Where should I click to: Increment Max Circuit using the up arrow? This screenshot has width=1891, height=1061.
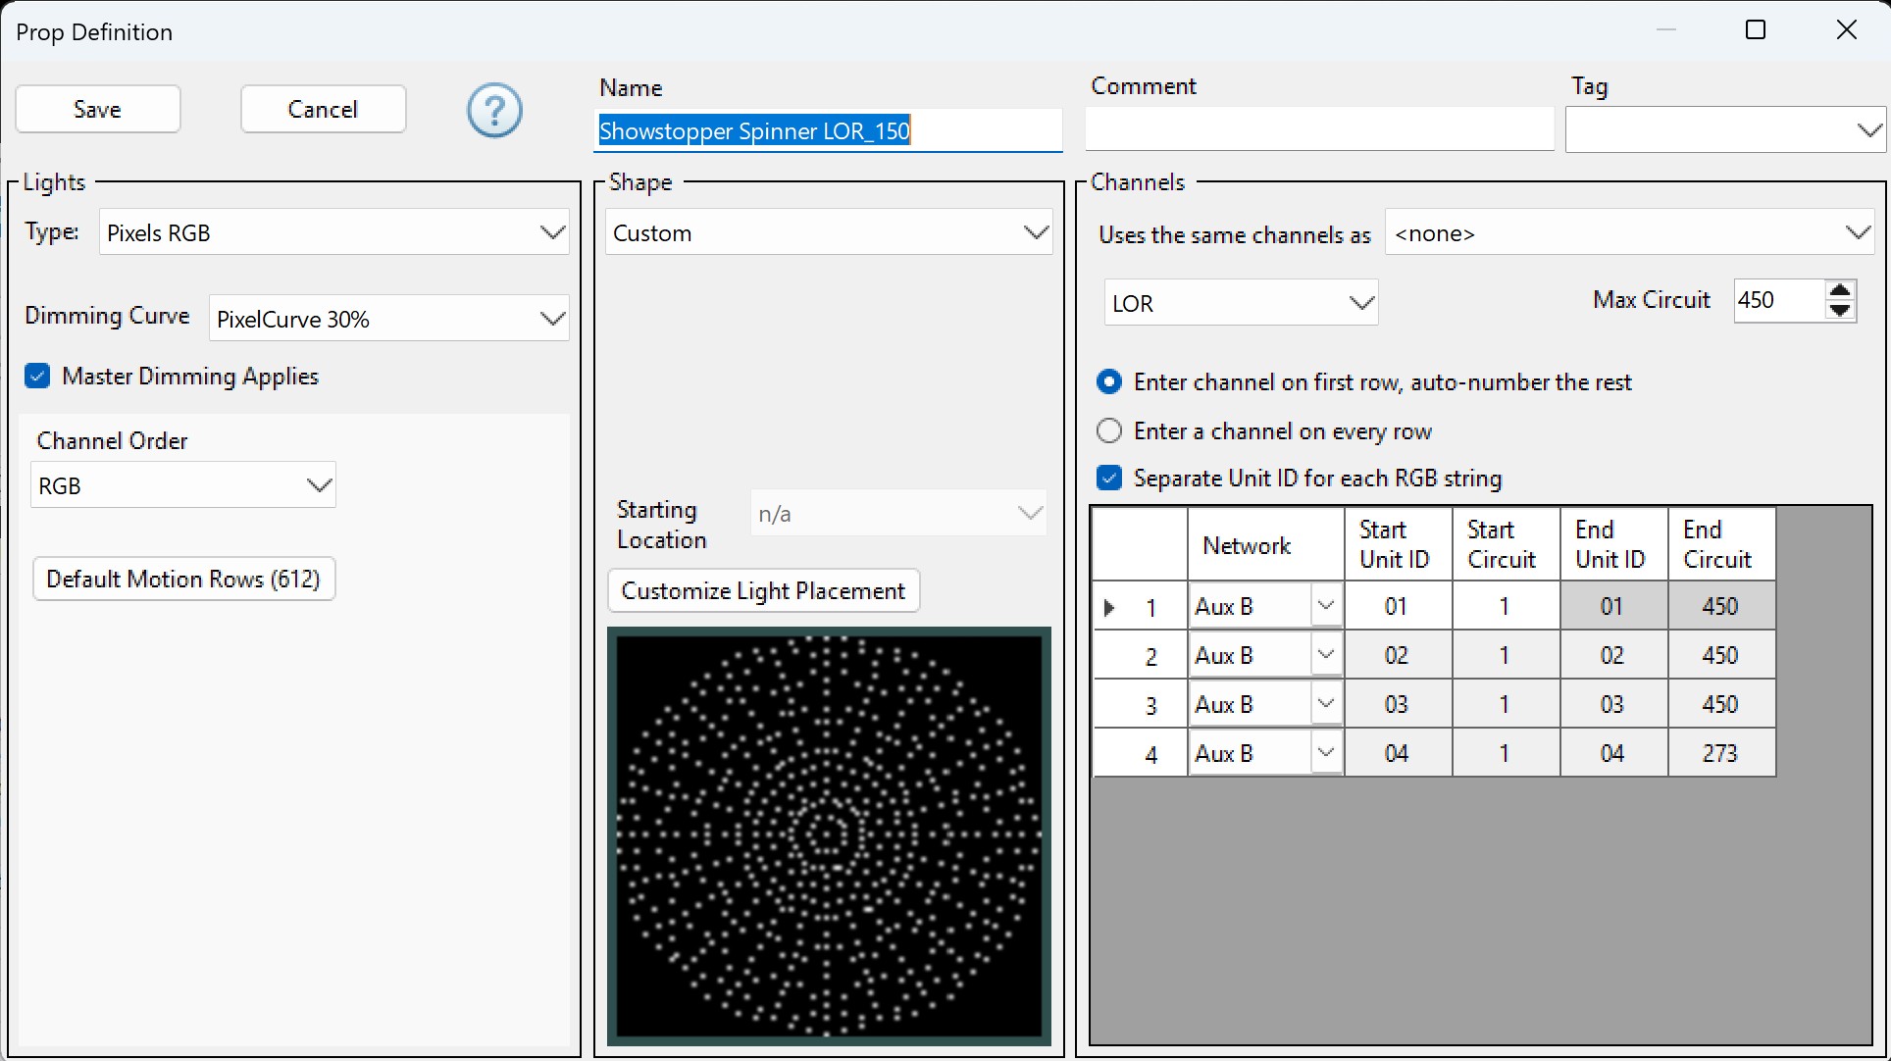coord(1840,291)
